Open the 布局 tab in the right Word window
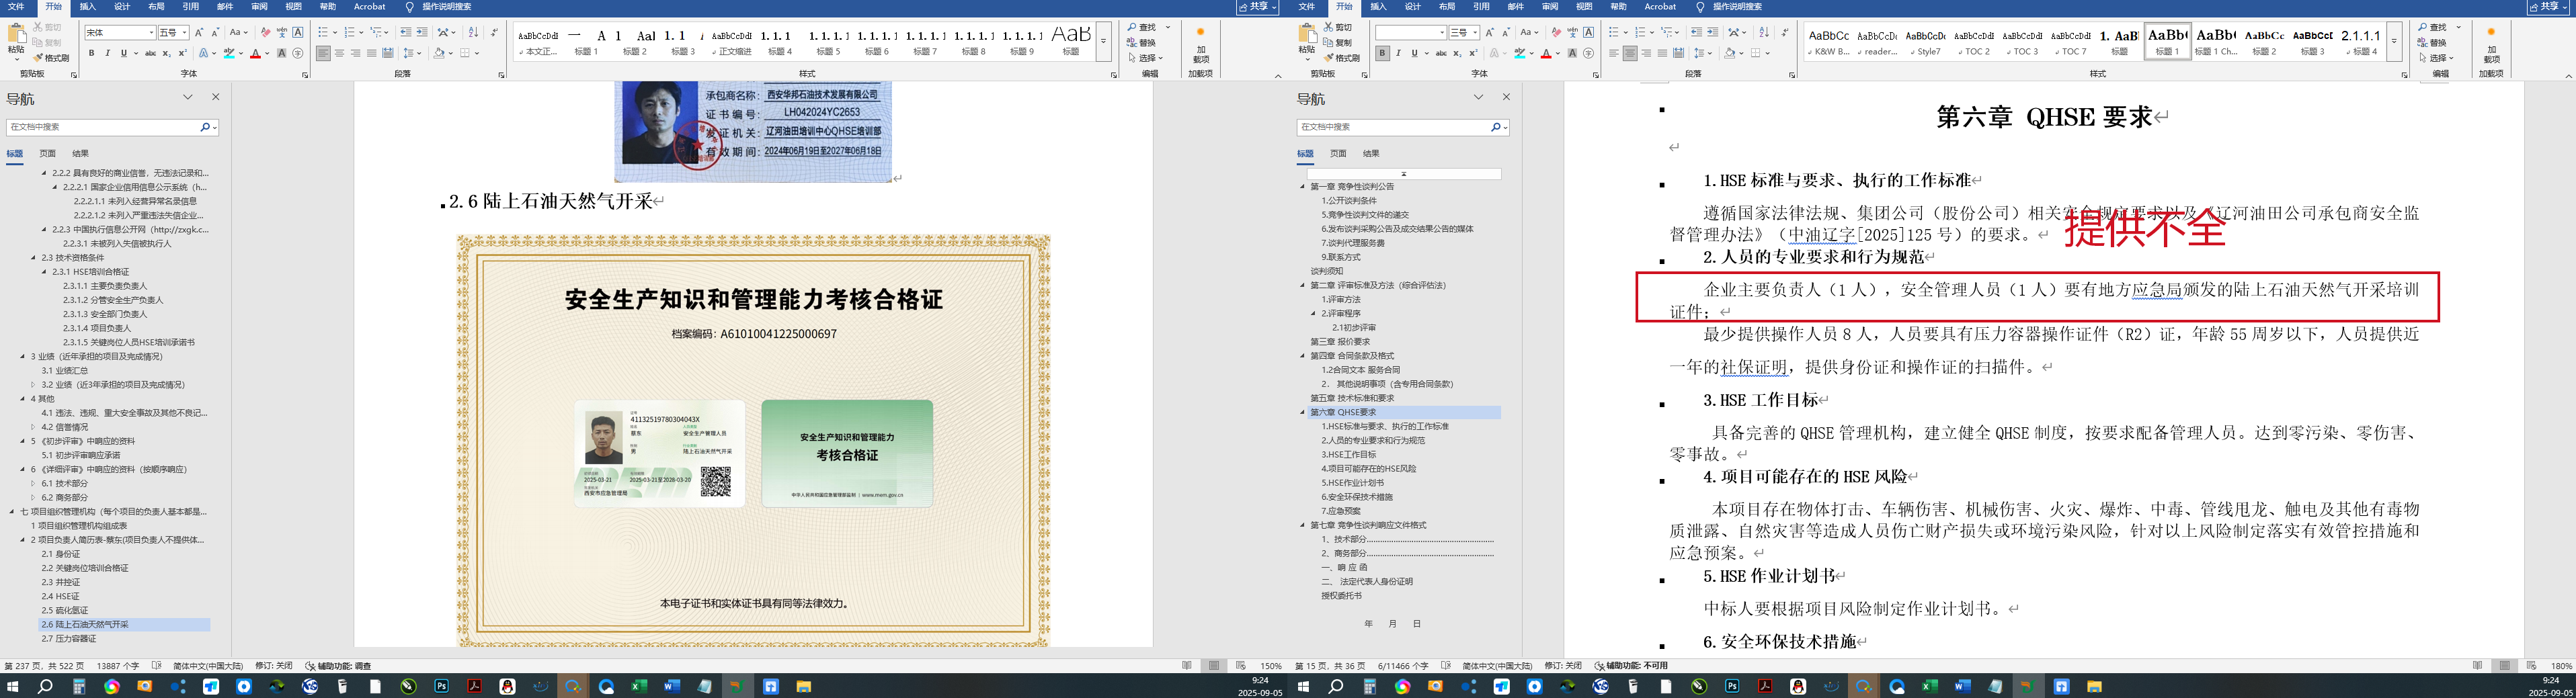Viewport: 2576px width, 698px height. point(1447,7)
